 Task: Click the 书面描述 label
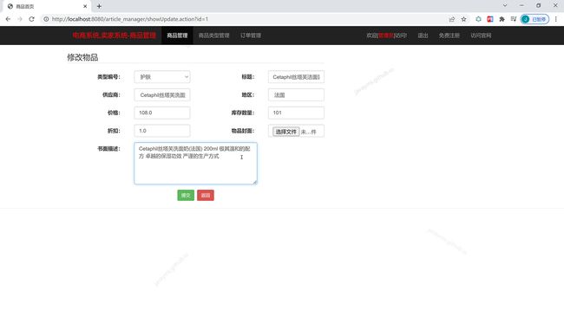(108, 149)
